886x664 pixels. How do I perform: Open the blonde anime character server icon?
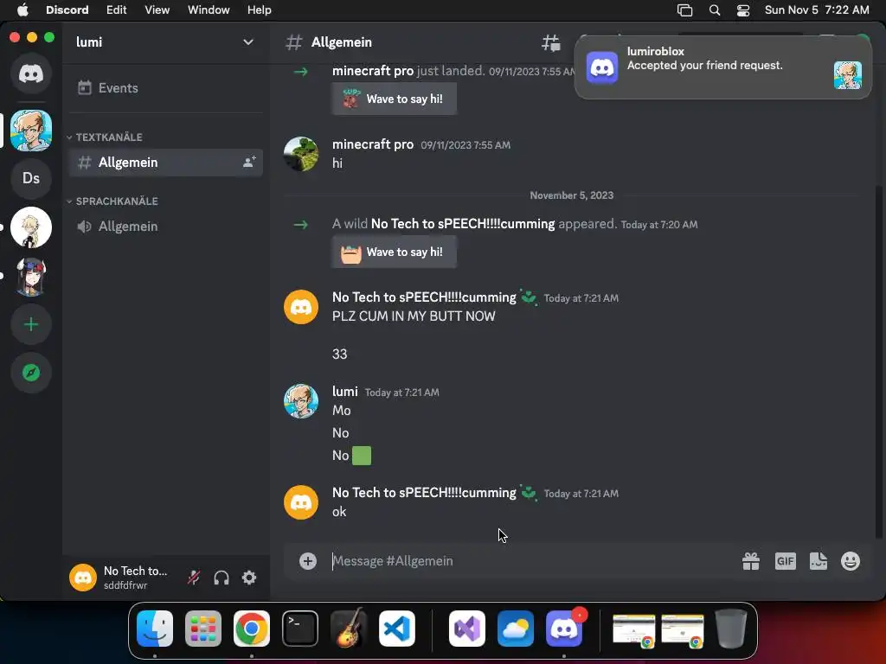click(x=31, y=227)
